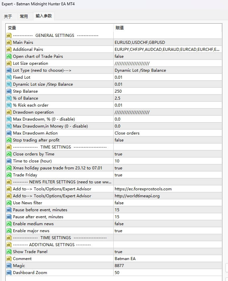Select the GENERAL SETTINGS separator row
The height and width of the screenshot is (281, 228).
pos(114,36)
